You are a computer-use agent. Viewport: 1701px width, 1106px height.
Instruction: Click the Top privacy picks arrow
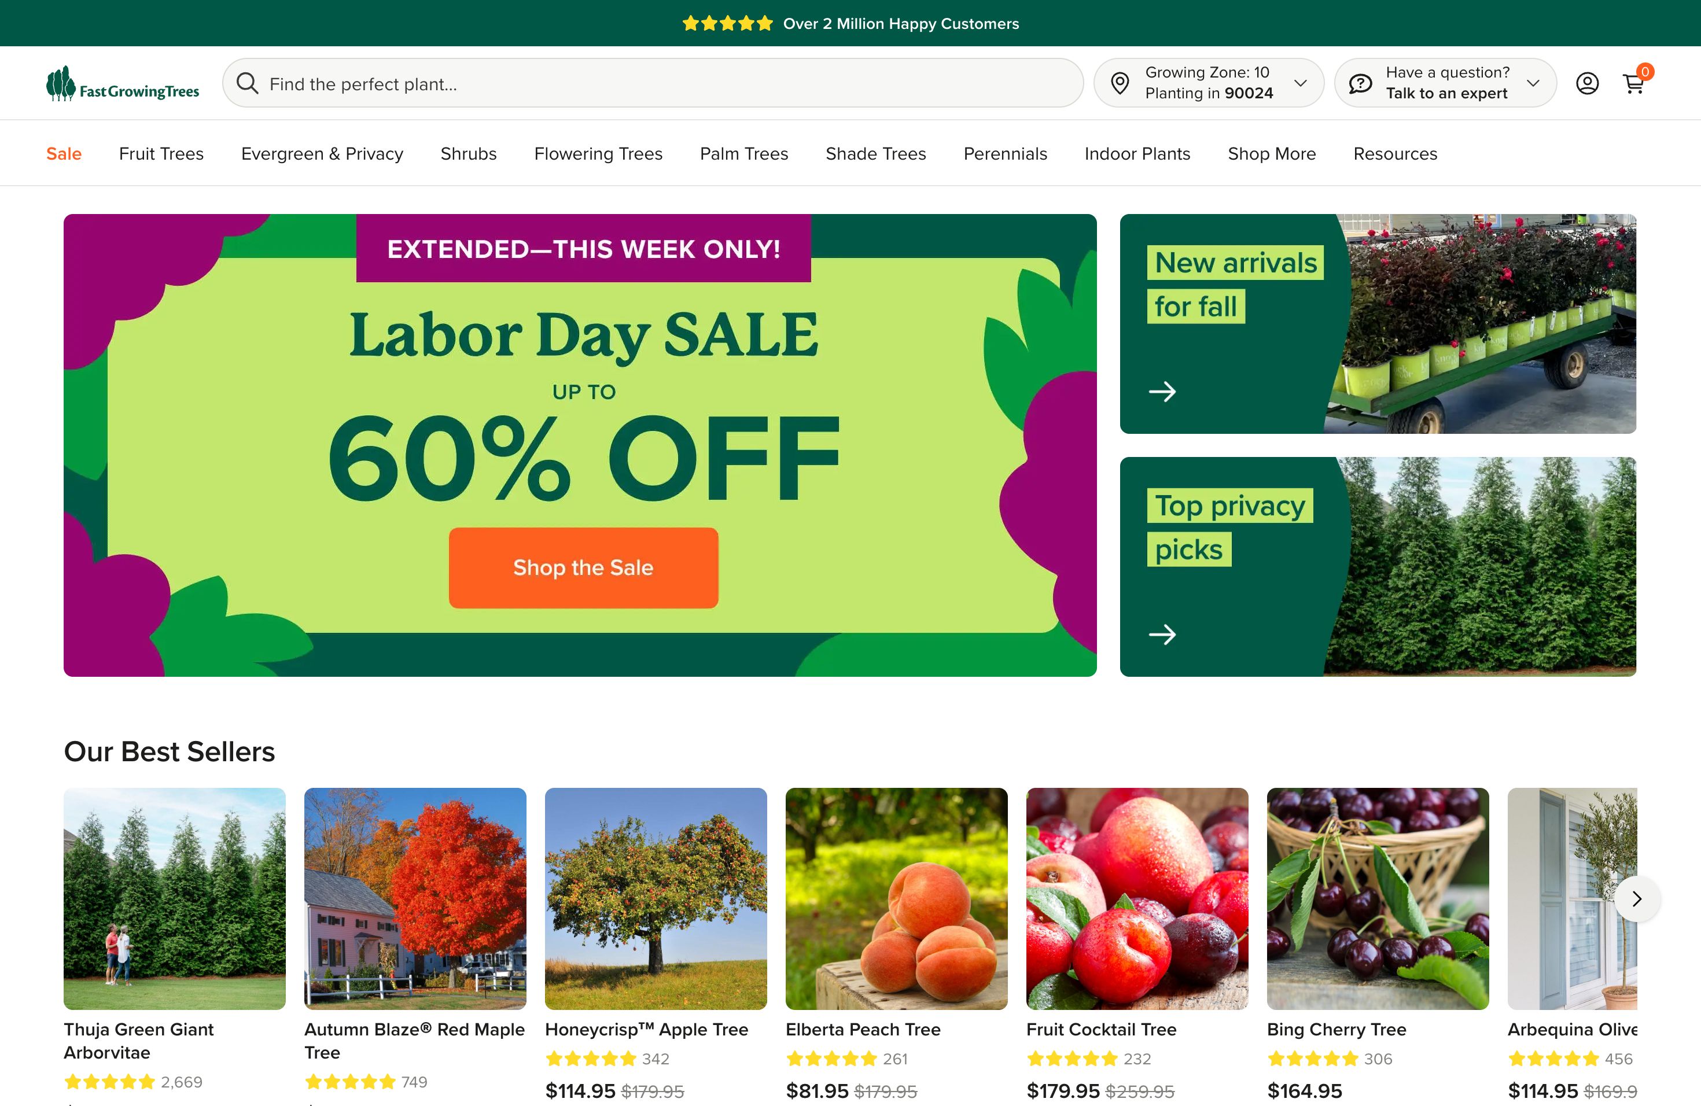1162,635
